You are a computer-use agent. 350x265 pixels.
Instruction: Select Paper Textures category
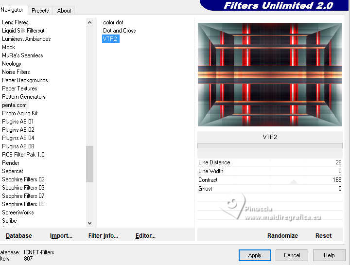[19, 88]
